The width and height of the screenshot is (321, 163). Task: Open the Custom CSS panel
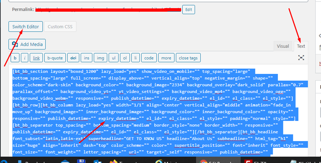coord(60,27)
